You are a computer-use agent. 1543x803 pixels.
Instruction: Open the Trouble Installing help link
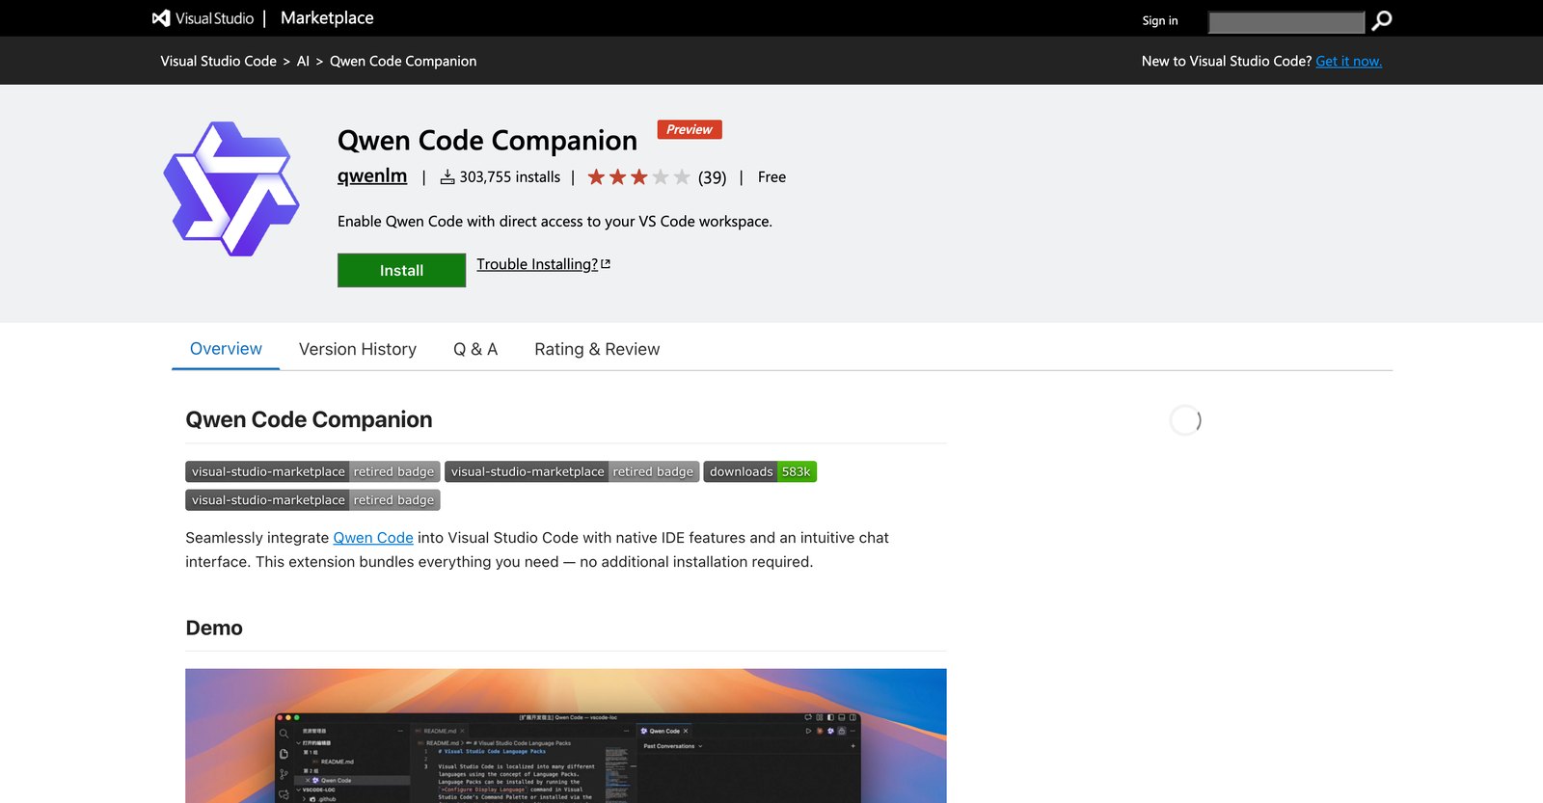pyautogui.click(x=537, y=264)
